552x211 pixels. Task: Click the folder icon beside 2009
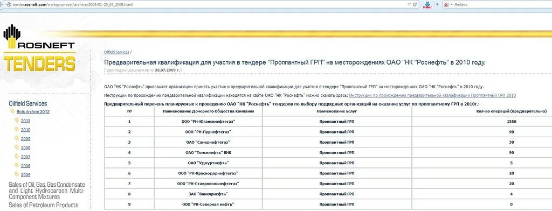(17, 138)
